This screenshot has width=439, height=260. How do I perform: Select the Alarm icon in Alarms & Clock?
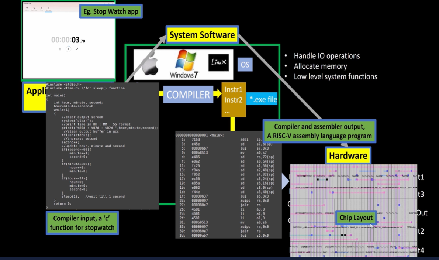click(27, 8)
